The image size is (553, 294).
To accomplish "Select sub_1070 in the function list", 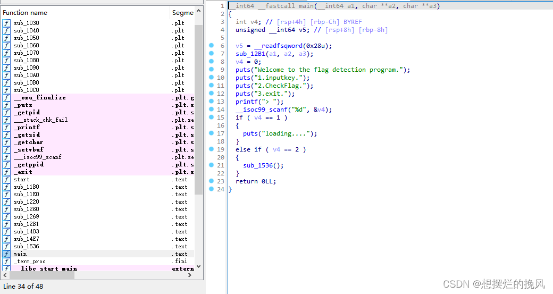I will [27, 53].
